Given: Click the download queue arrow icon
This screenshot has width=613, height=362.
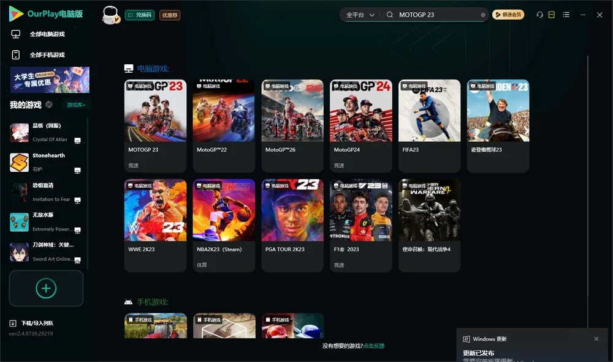Looking at the screenshot, I should coord(13,323).
